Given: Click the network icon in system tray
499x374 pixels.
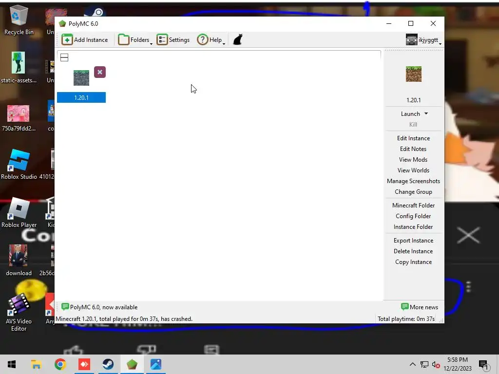Looking at the screenshot, I should coord(424,364).
